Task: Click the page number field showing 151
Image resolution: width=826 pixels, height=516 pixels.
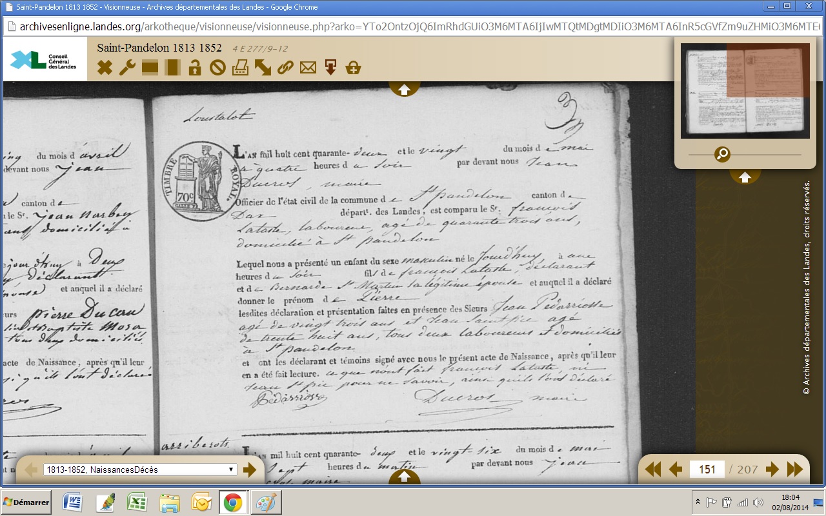Action: pos(707,470)
